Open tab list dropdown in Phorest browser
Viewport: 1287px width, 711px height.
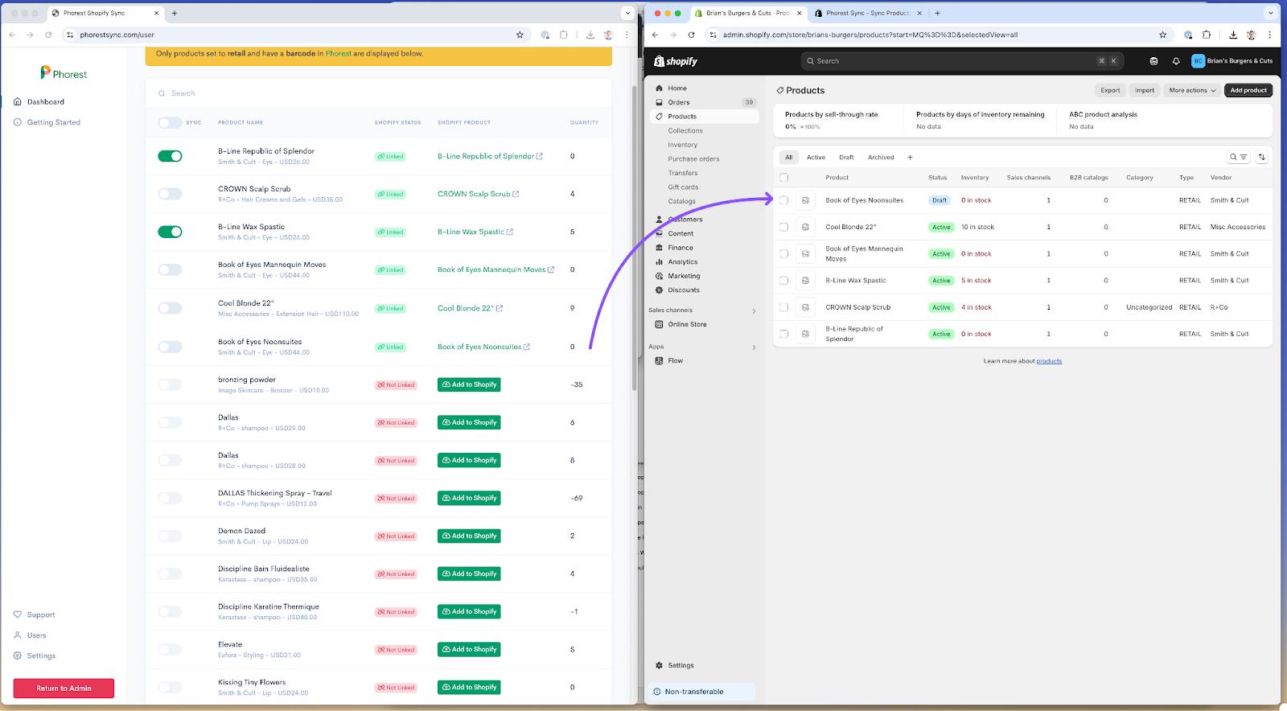click(x=627, y=13)
